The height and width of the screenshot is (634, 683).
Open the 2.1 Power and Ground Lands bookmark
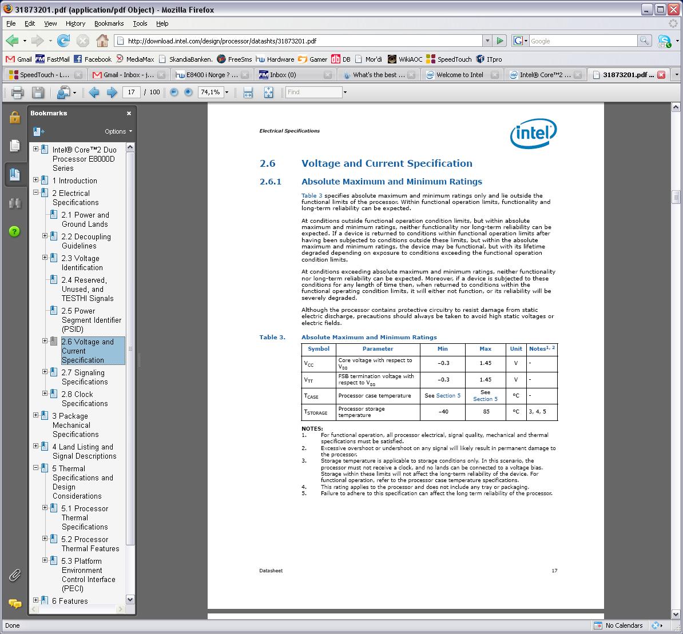[85, 219]
